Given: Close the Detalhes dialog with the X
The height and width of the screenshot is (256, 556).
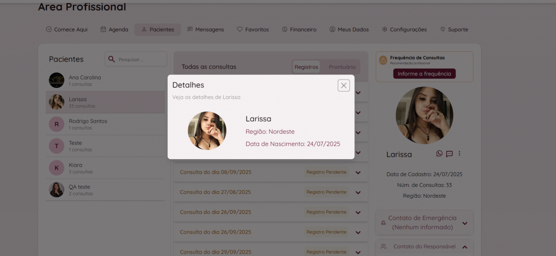Looking at the screenshot, I should tap(343, 85).
